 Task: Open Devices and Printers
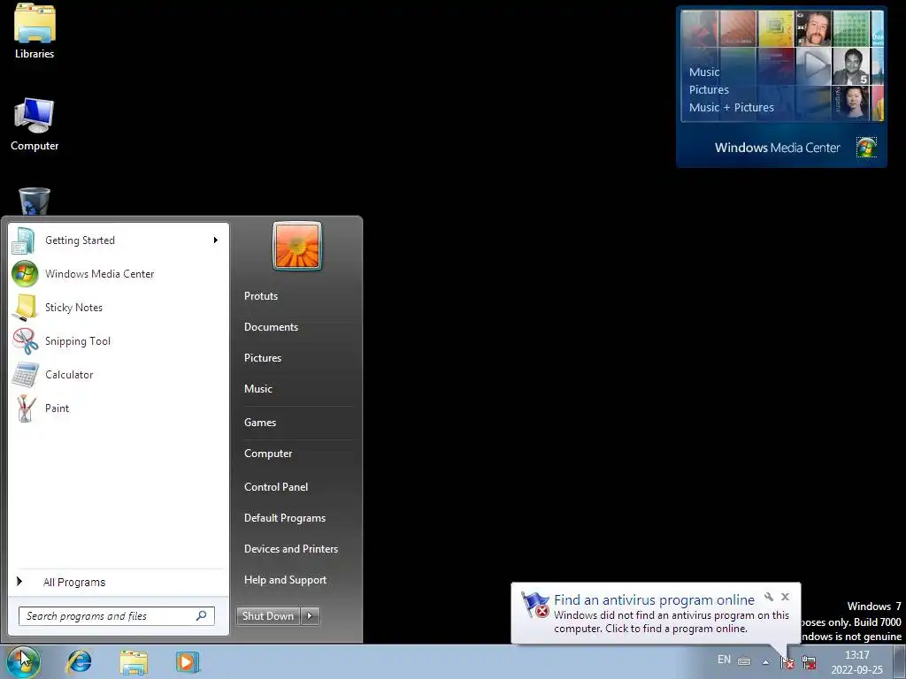point(291,549)
